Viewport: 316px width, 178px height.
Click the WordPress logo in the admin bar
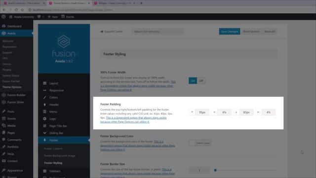click(x=3, y=17)
